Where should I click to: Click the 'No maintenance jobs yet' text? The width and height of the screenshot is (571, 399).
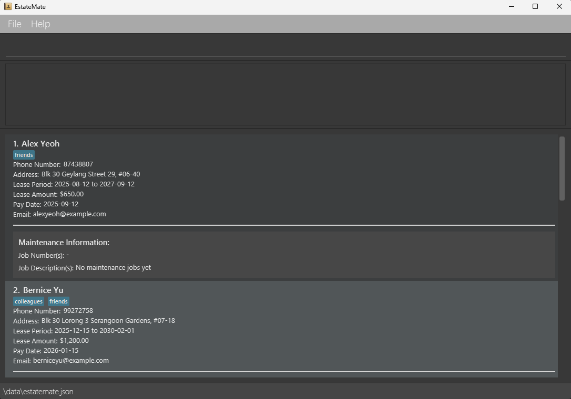[113, 268]
